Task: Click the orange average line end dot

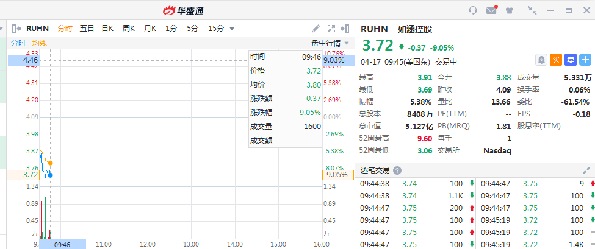Action: [x=50, y=163]
